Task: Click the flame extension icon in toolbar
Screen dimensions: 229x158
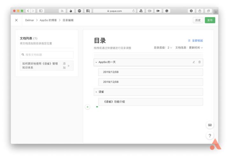Action: [x=71, y=11]
